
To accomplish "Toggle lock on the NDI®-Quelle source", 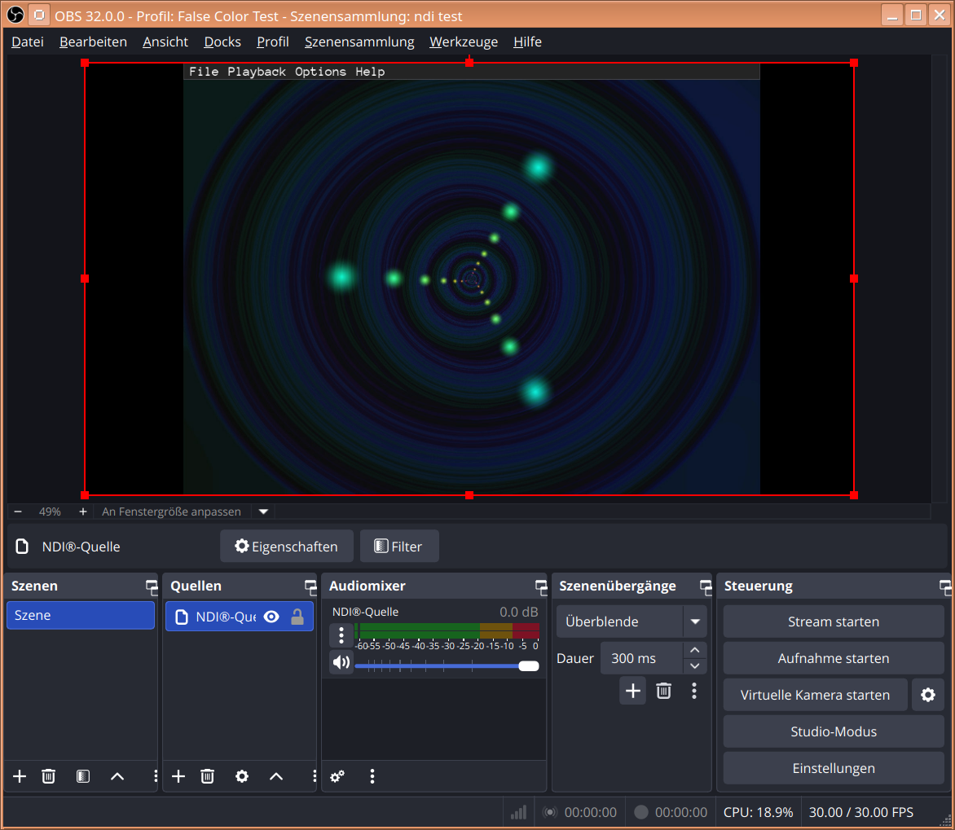I will [x=297, y=617].
